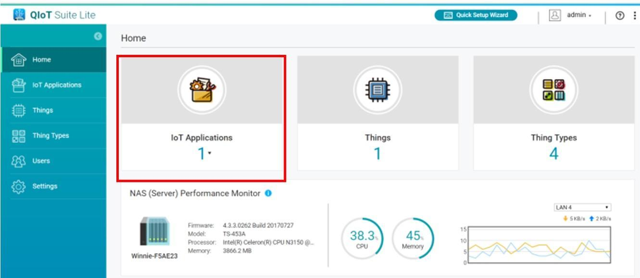Expand the LAN 4 network selector

[x=582, y=207]
